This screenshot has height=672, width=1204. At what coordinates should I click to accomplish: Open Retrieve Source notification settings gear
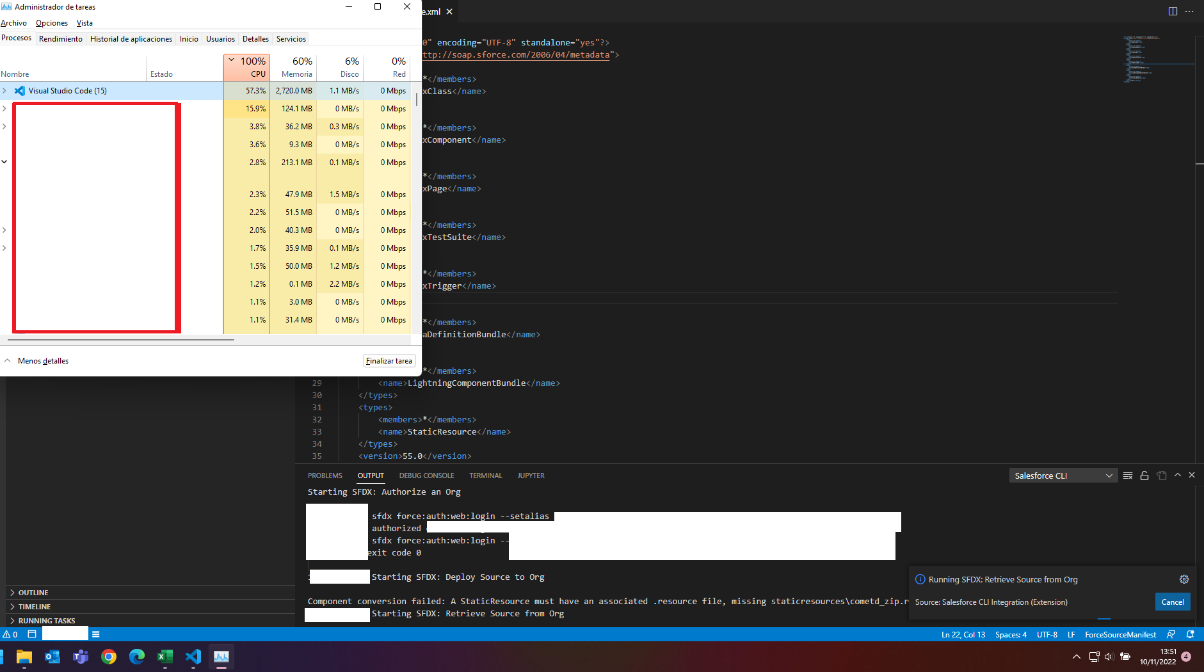(1183, 579)
